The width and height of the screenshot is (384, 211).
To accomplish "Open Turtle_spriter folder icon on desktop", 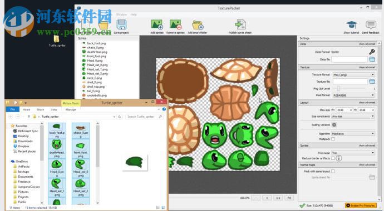I will tap(57, 39).
